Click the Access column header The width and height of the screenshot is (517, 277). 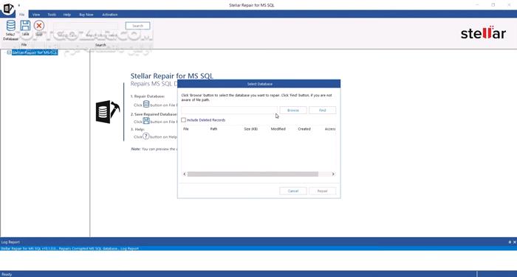pyautogui.click(x=330, y=129)
